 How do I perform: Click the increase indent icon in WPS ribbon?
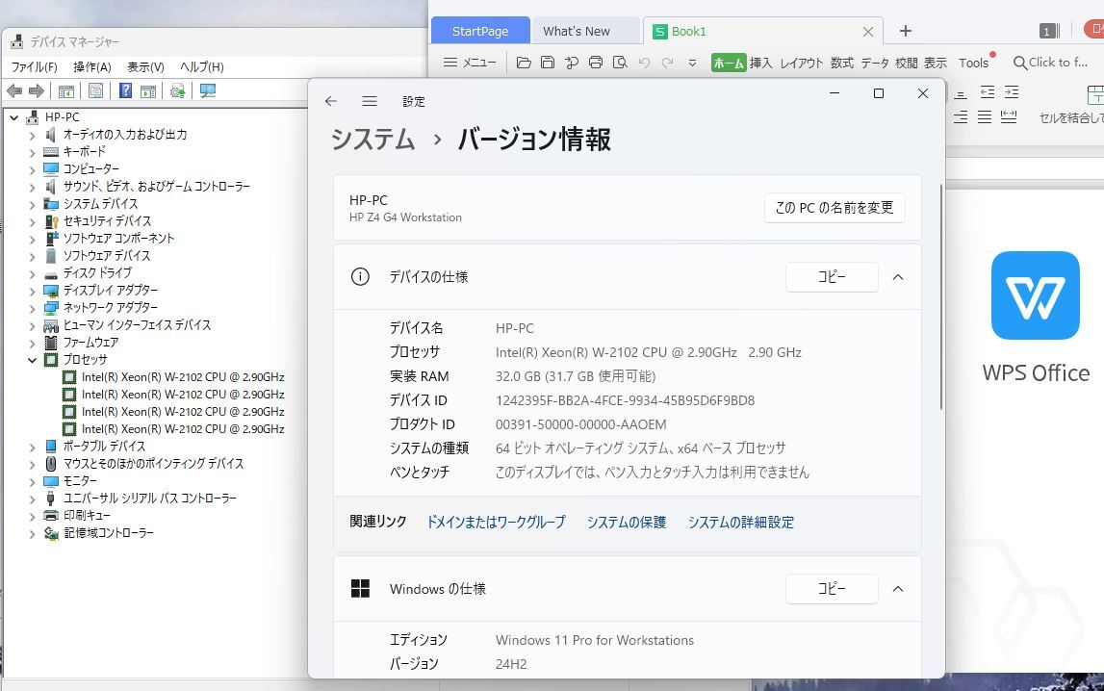coord(1012,92)
